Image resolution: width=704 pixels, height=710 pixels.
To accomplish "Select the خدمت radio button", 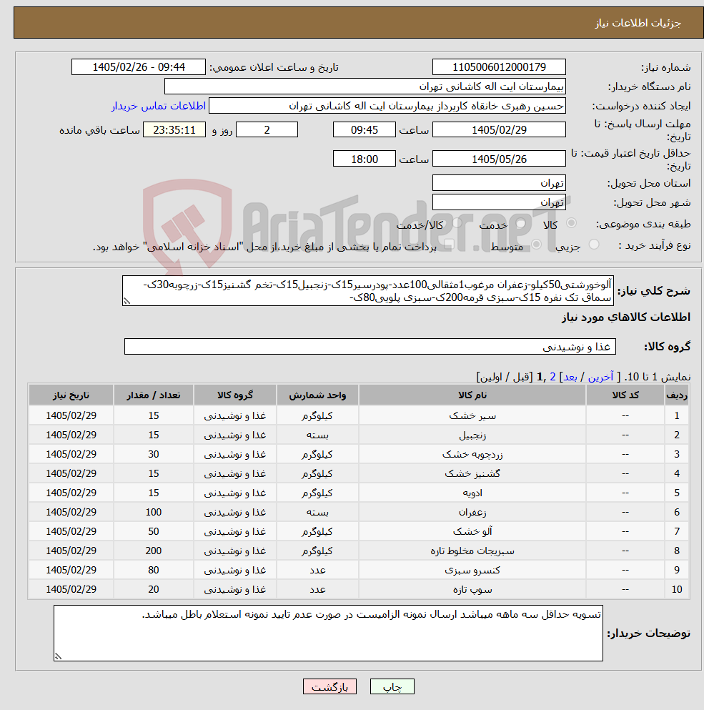I will [x=520, y=223].
